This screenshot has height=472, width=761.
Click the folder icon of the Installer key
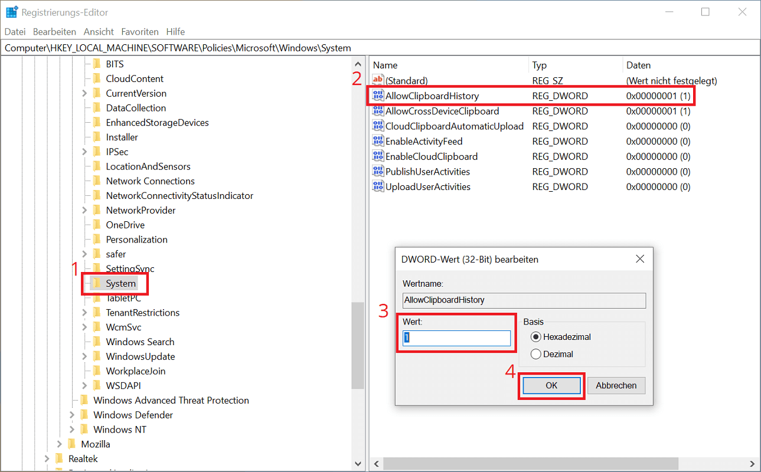click(x=97, y=137)
